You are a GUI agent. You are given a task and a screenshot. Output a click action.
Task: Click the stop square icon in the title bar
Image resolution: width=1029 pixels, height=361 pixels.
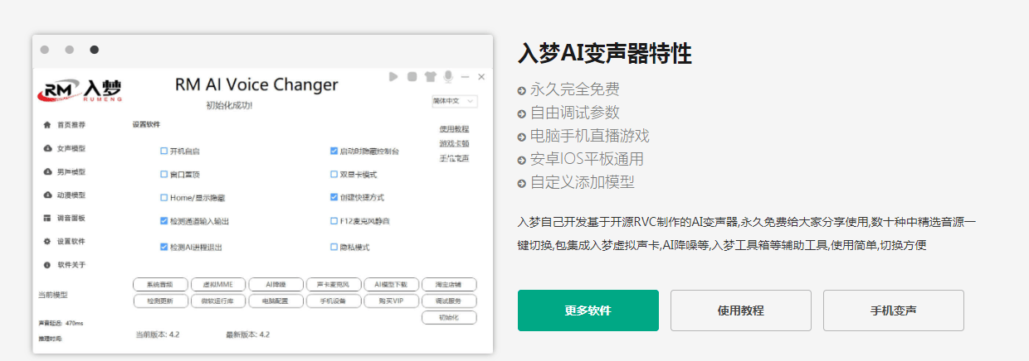[x=412, y=76]
